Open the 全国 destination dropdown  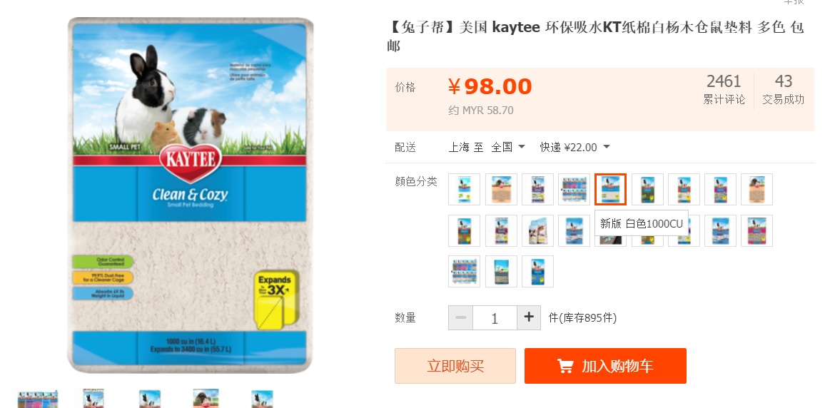point(507,147)
